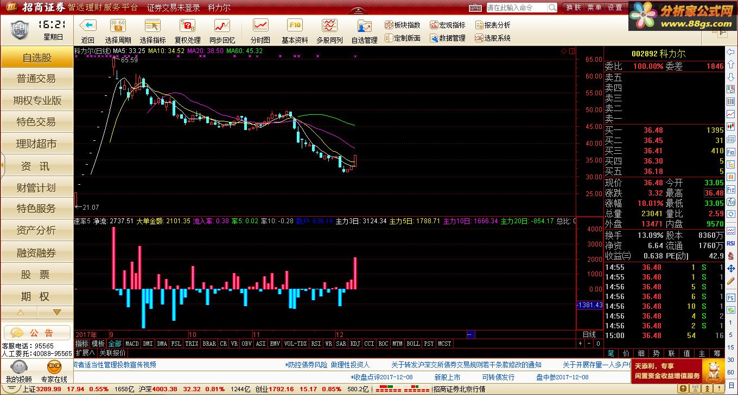738x395 pixels.
Task: Click the 多股同列 multi-stock icon
Action: tap(329, 25)
